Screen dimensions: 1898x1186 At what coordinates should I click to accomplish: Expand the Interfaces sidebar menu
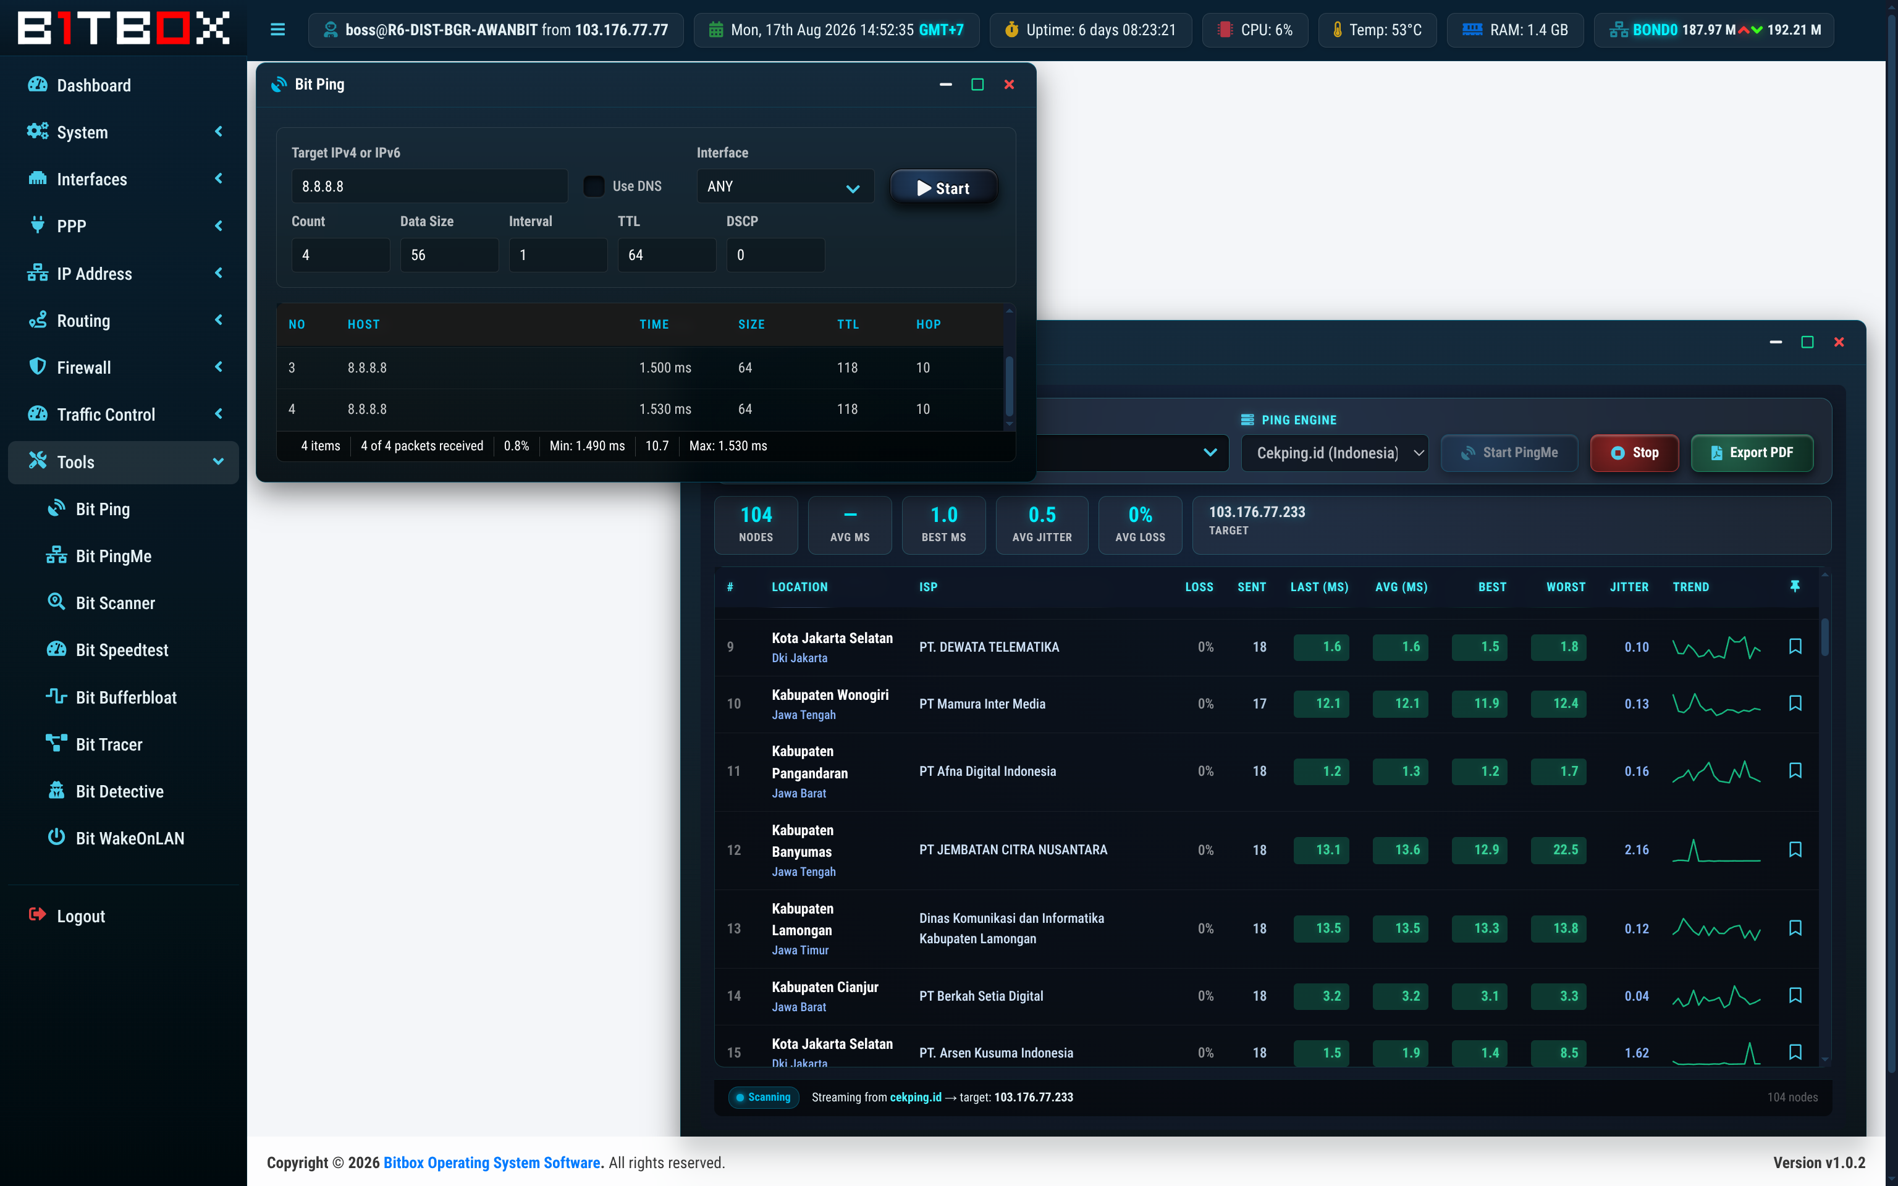[x=123, y=179]
